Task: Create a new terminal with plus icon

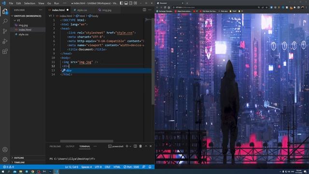Action: 127,146
